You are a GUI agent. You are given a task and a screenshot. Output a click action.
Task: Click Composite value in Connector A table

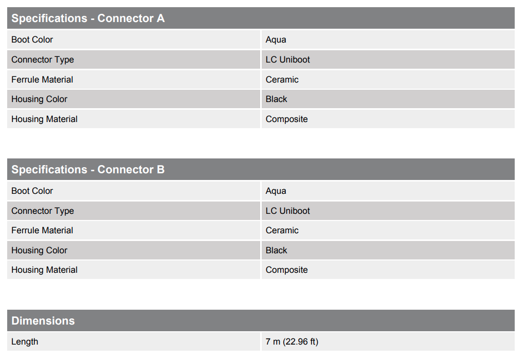click(x=287, y=119)
